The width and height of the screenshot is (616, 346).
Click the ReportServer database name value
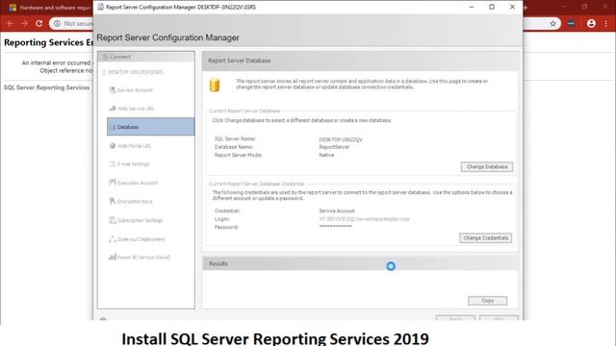point(334,147)
